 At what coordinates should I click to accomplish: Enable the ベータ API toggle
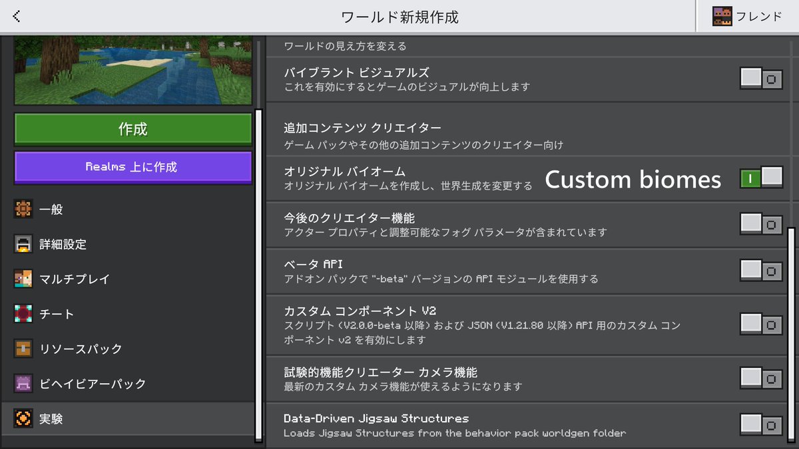click(761, 271)
